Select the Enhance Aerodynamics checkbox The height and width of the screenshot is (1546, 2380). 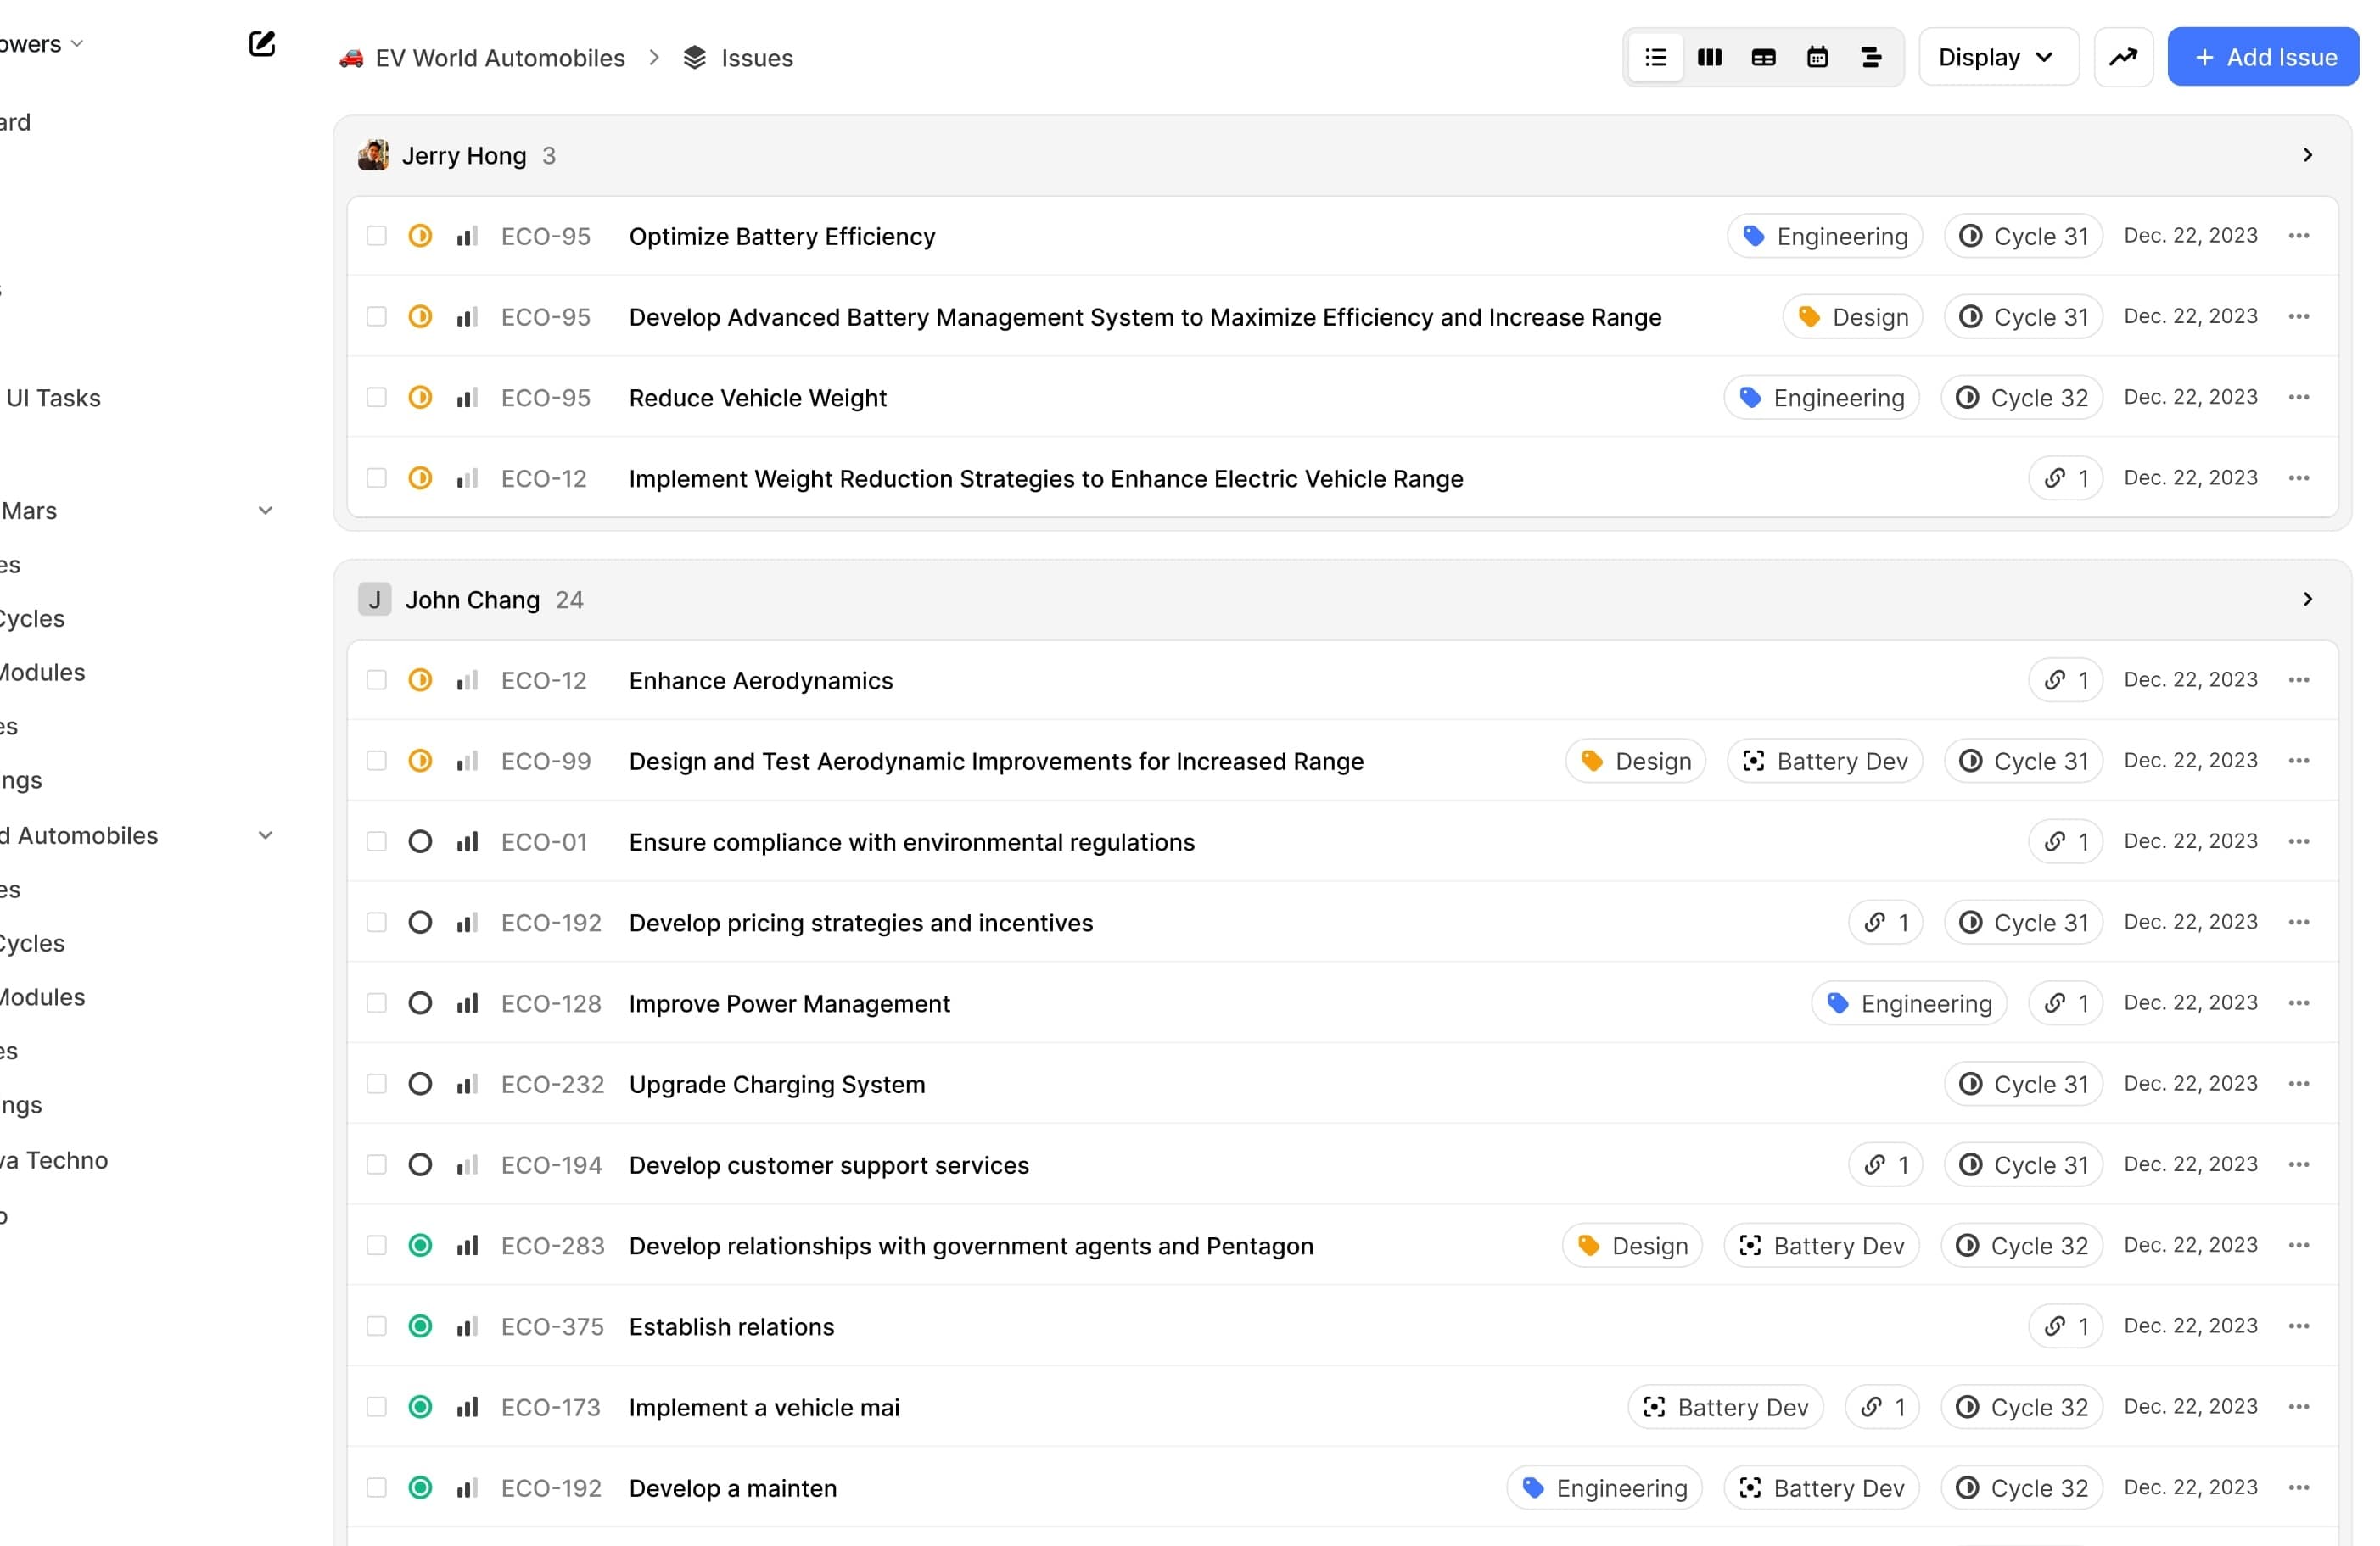(x=376, y=680)
